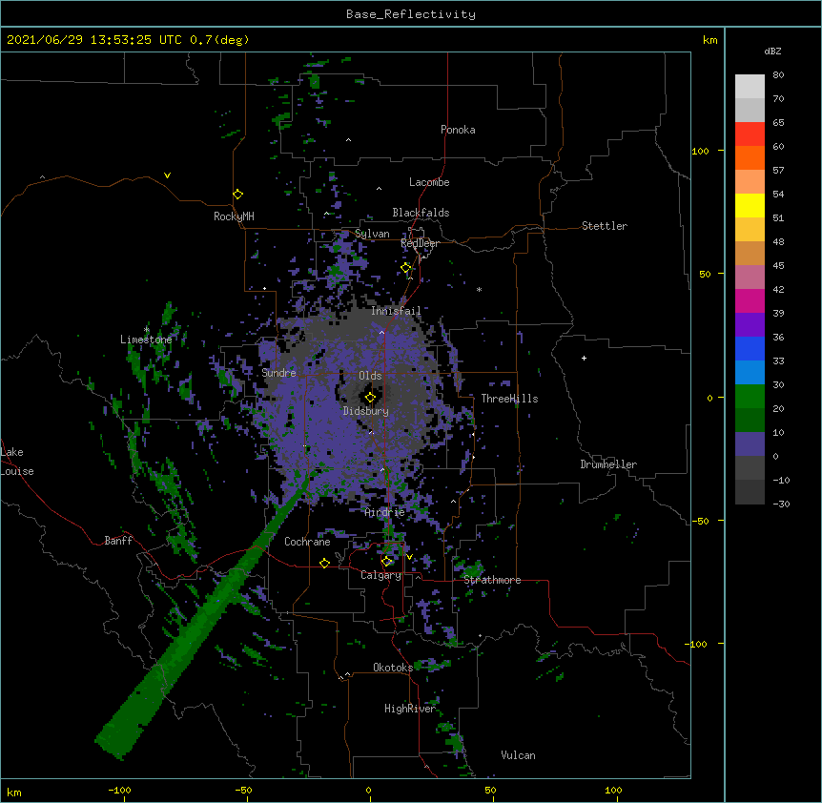
Task: Click the yellow V marker north of RockyMH
Action: (167, 175)
